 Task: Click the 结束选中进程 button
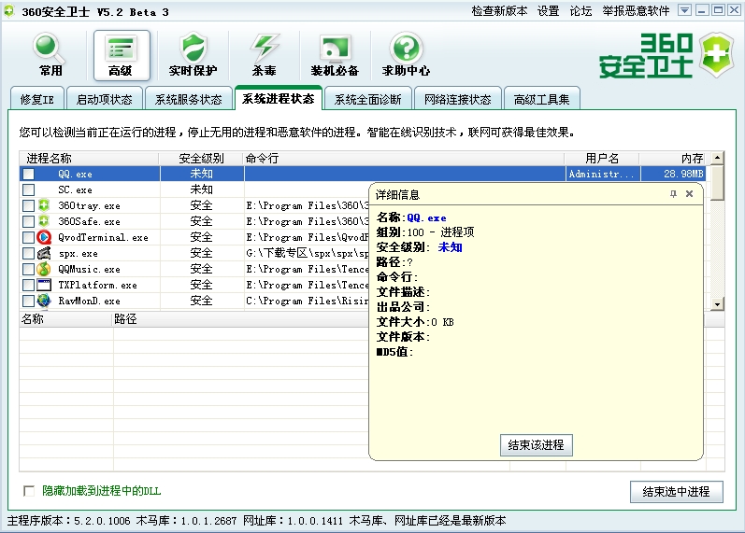pos(676,491)
